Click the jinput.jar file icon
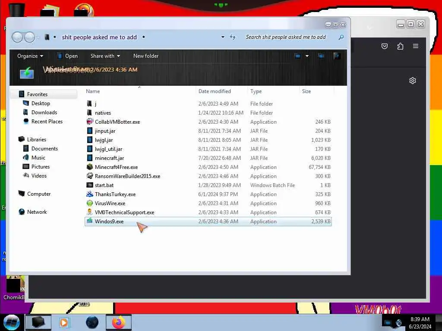This screenshot has width=442, height=331. click(90, 131)
